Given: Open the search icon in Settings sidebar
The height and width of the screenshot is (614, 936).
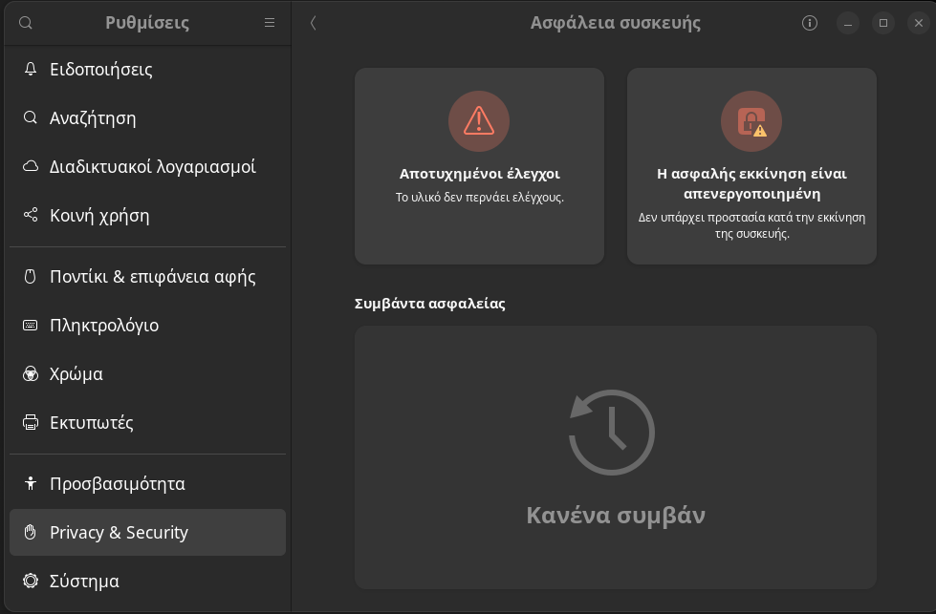Looking at the screenshot, I should point(25,23).
